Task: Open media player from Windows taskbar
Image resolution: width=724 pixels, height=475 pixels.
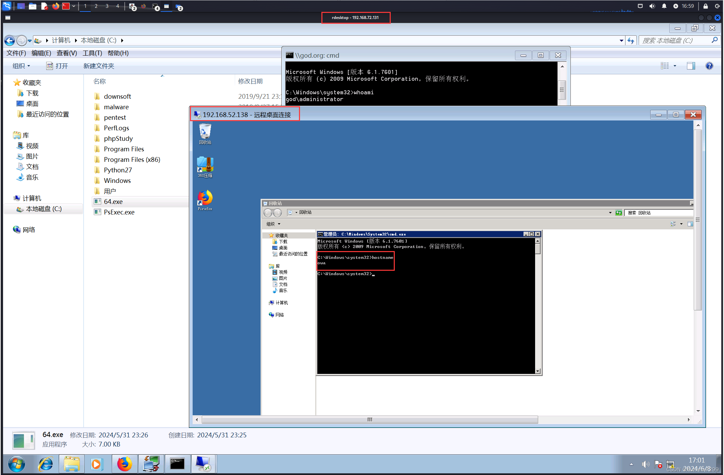Action: pyautogui.click(x=97, y=464)
